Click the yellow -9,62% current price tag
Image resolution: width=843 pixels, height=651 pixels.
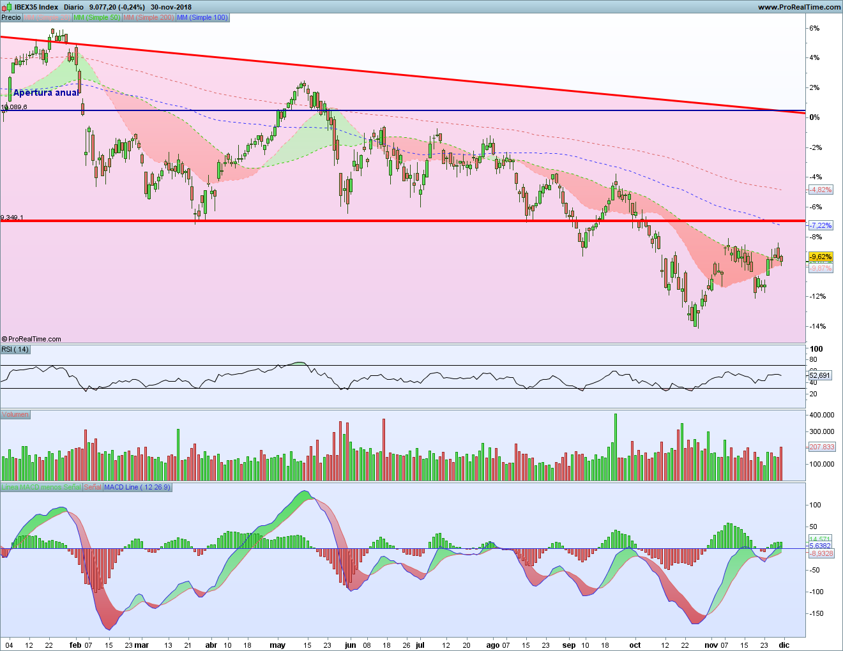820,257
